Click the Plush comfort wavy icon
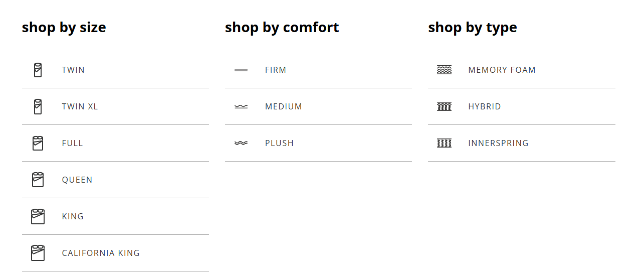Screen dimensions: 641x275 point(241,144)
